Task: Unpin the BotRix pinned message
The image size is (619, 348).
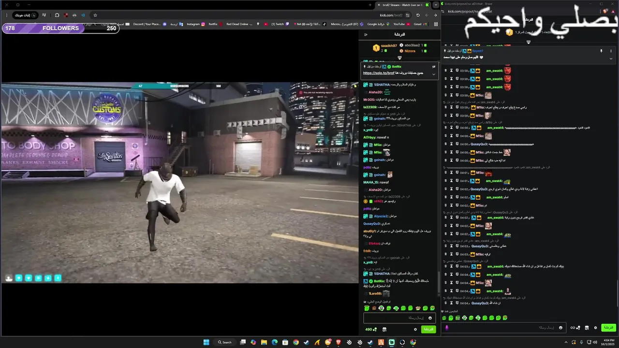Action: pyautogui.click(x=434, y=67)
